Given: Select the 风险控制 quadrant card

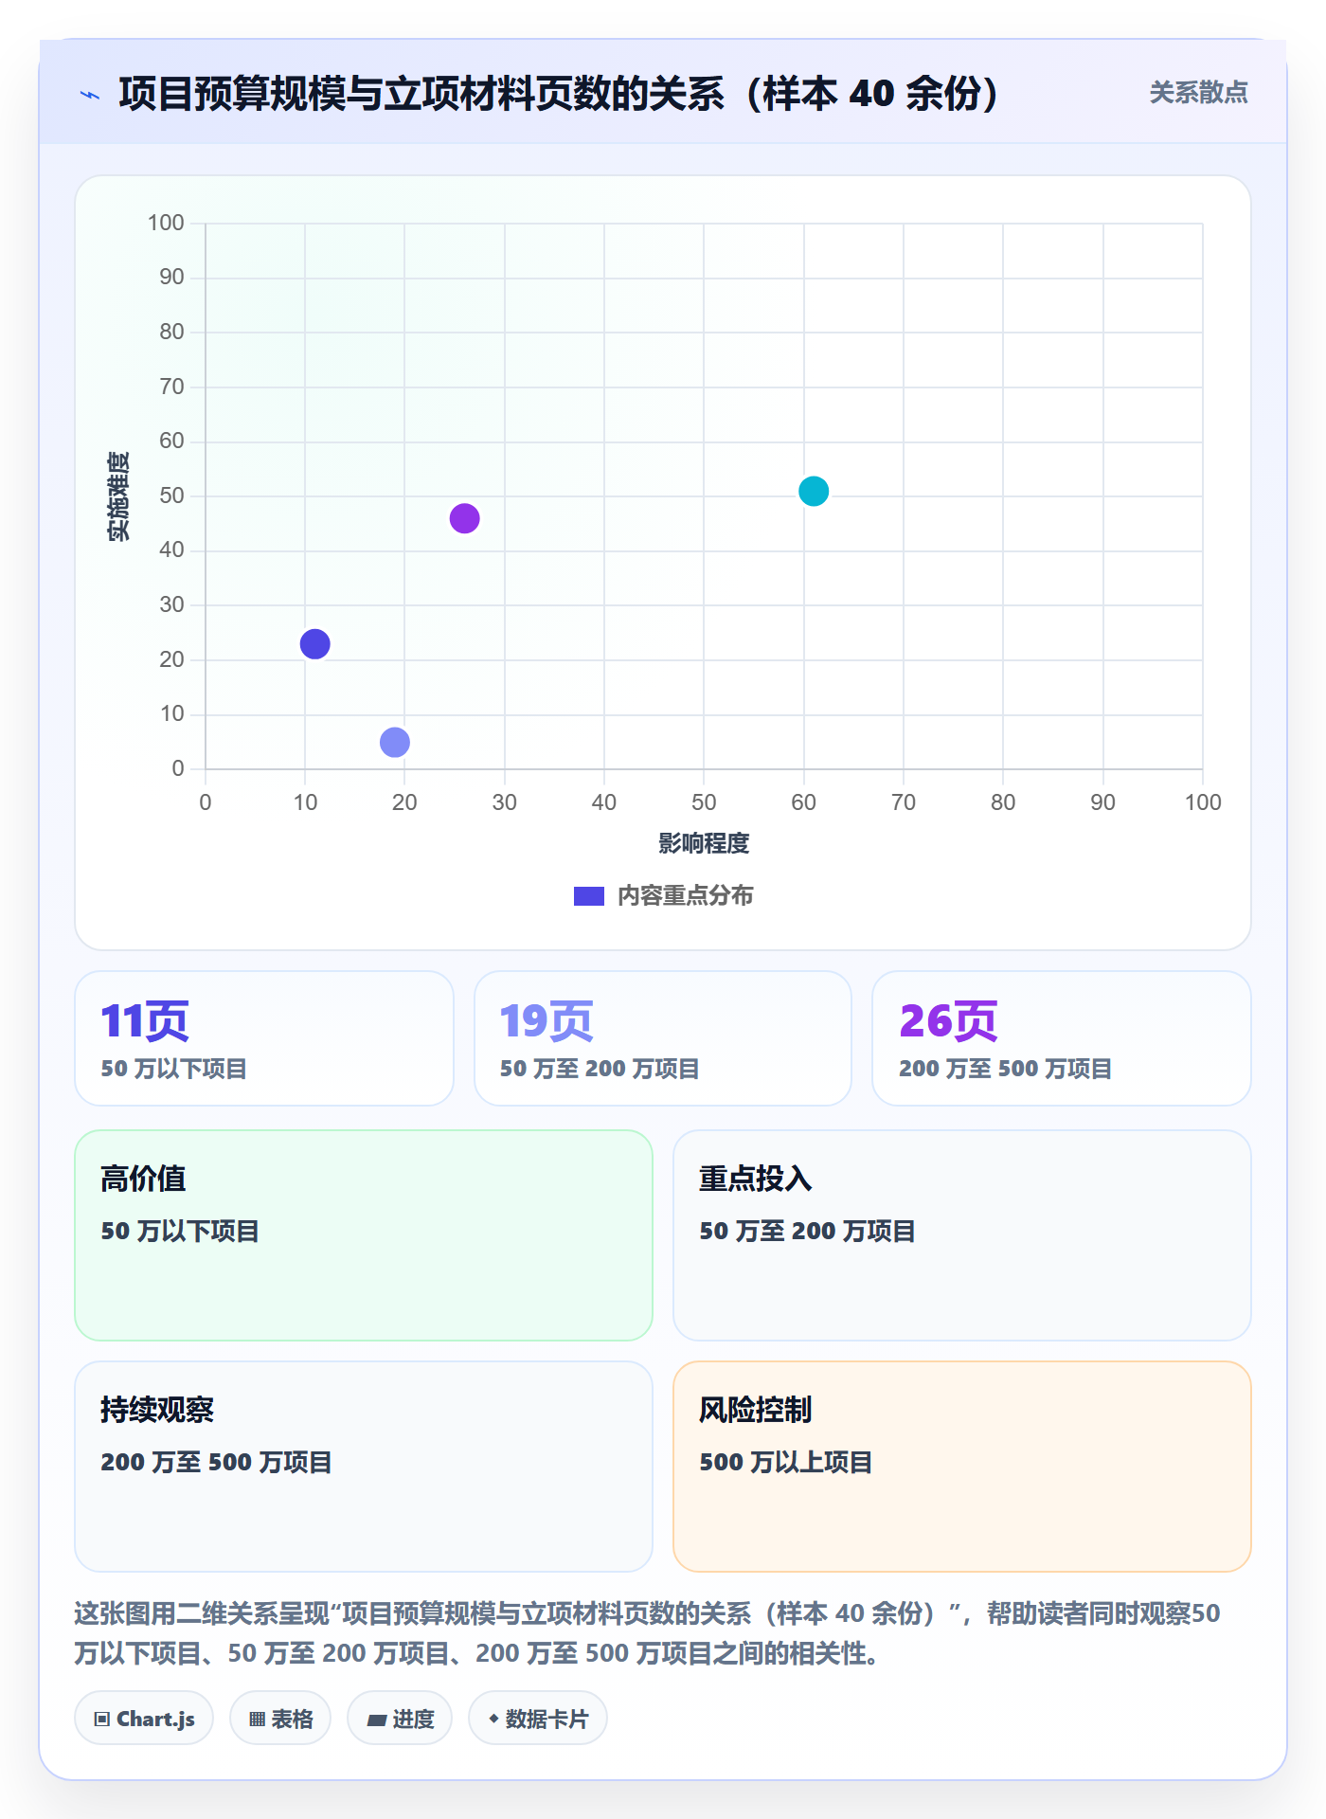Looking at the screenshot, I should click(x=962, y=1467).
